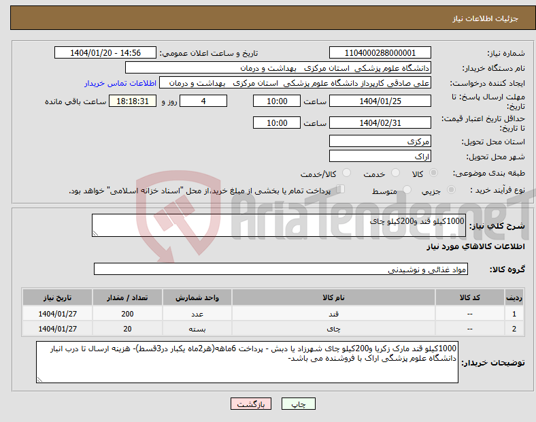This screenshot has width=536, height=422.
Task: Click the response deadline hour 10:00 field
Action: tap(277, 101)
